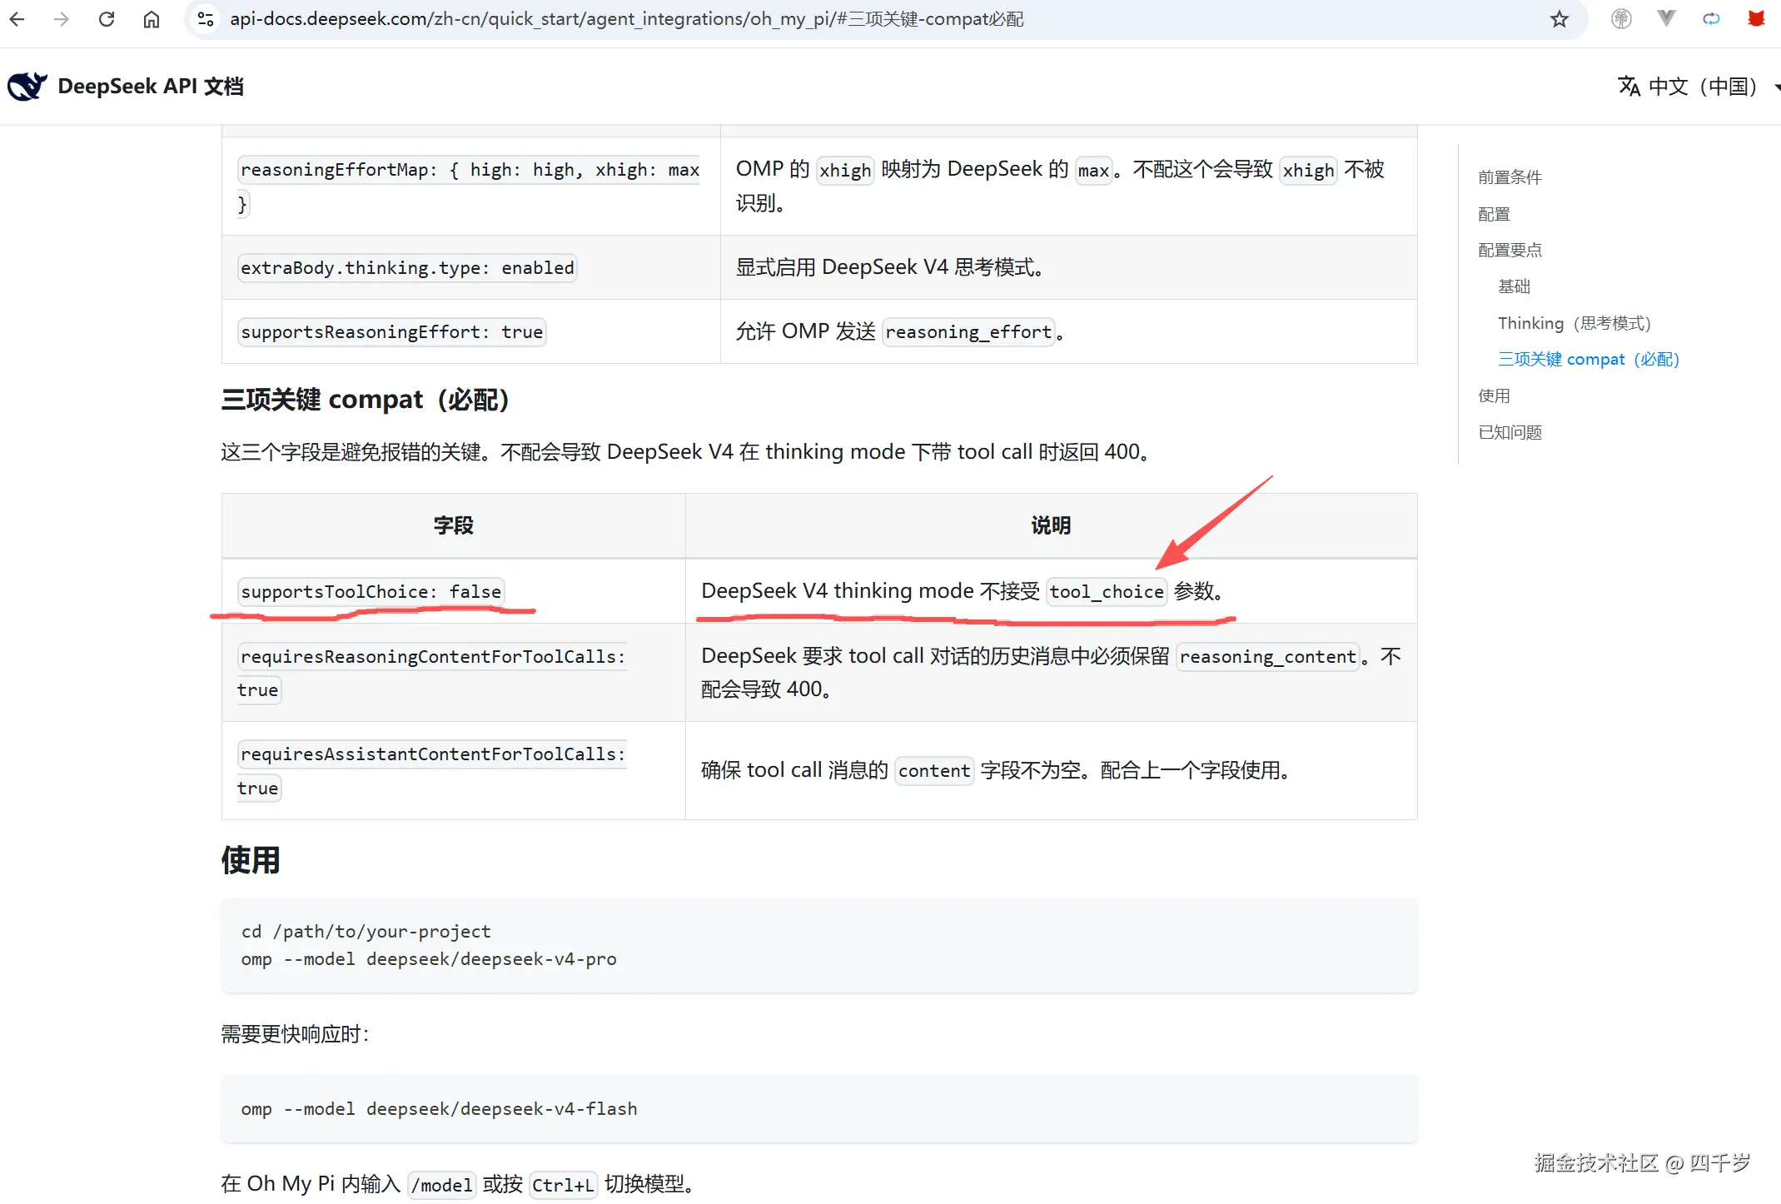
Task: Bookmark this page with the star
Action: click(1559, 19)
